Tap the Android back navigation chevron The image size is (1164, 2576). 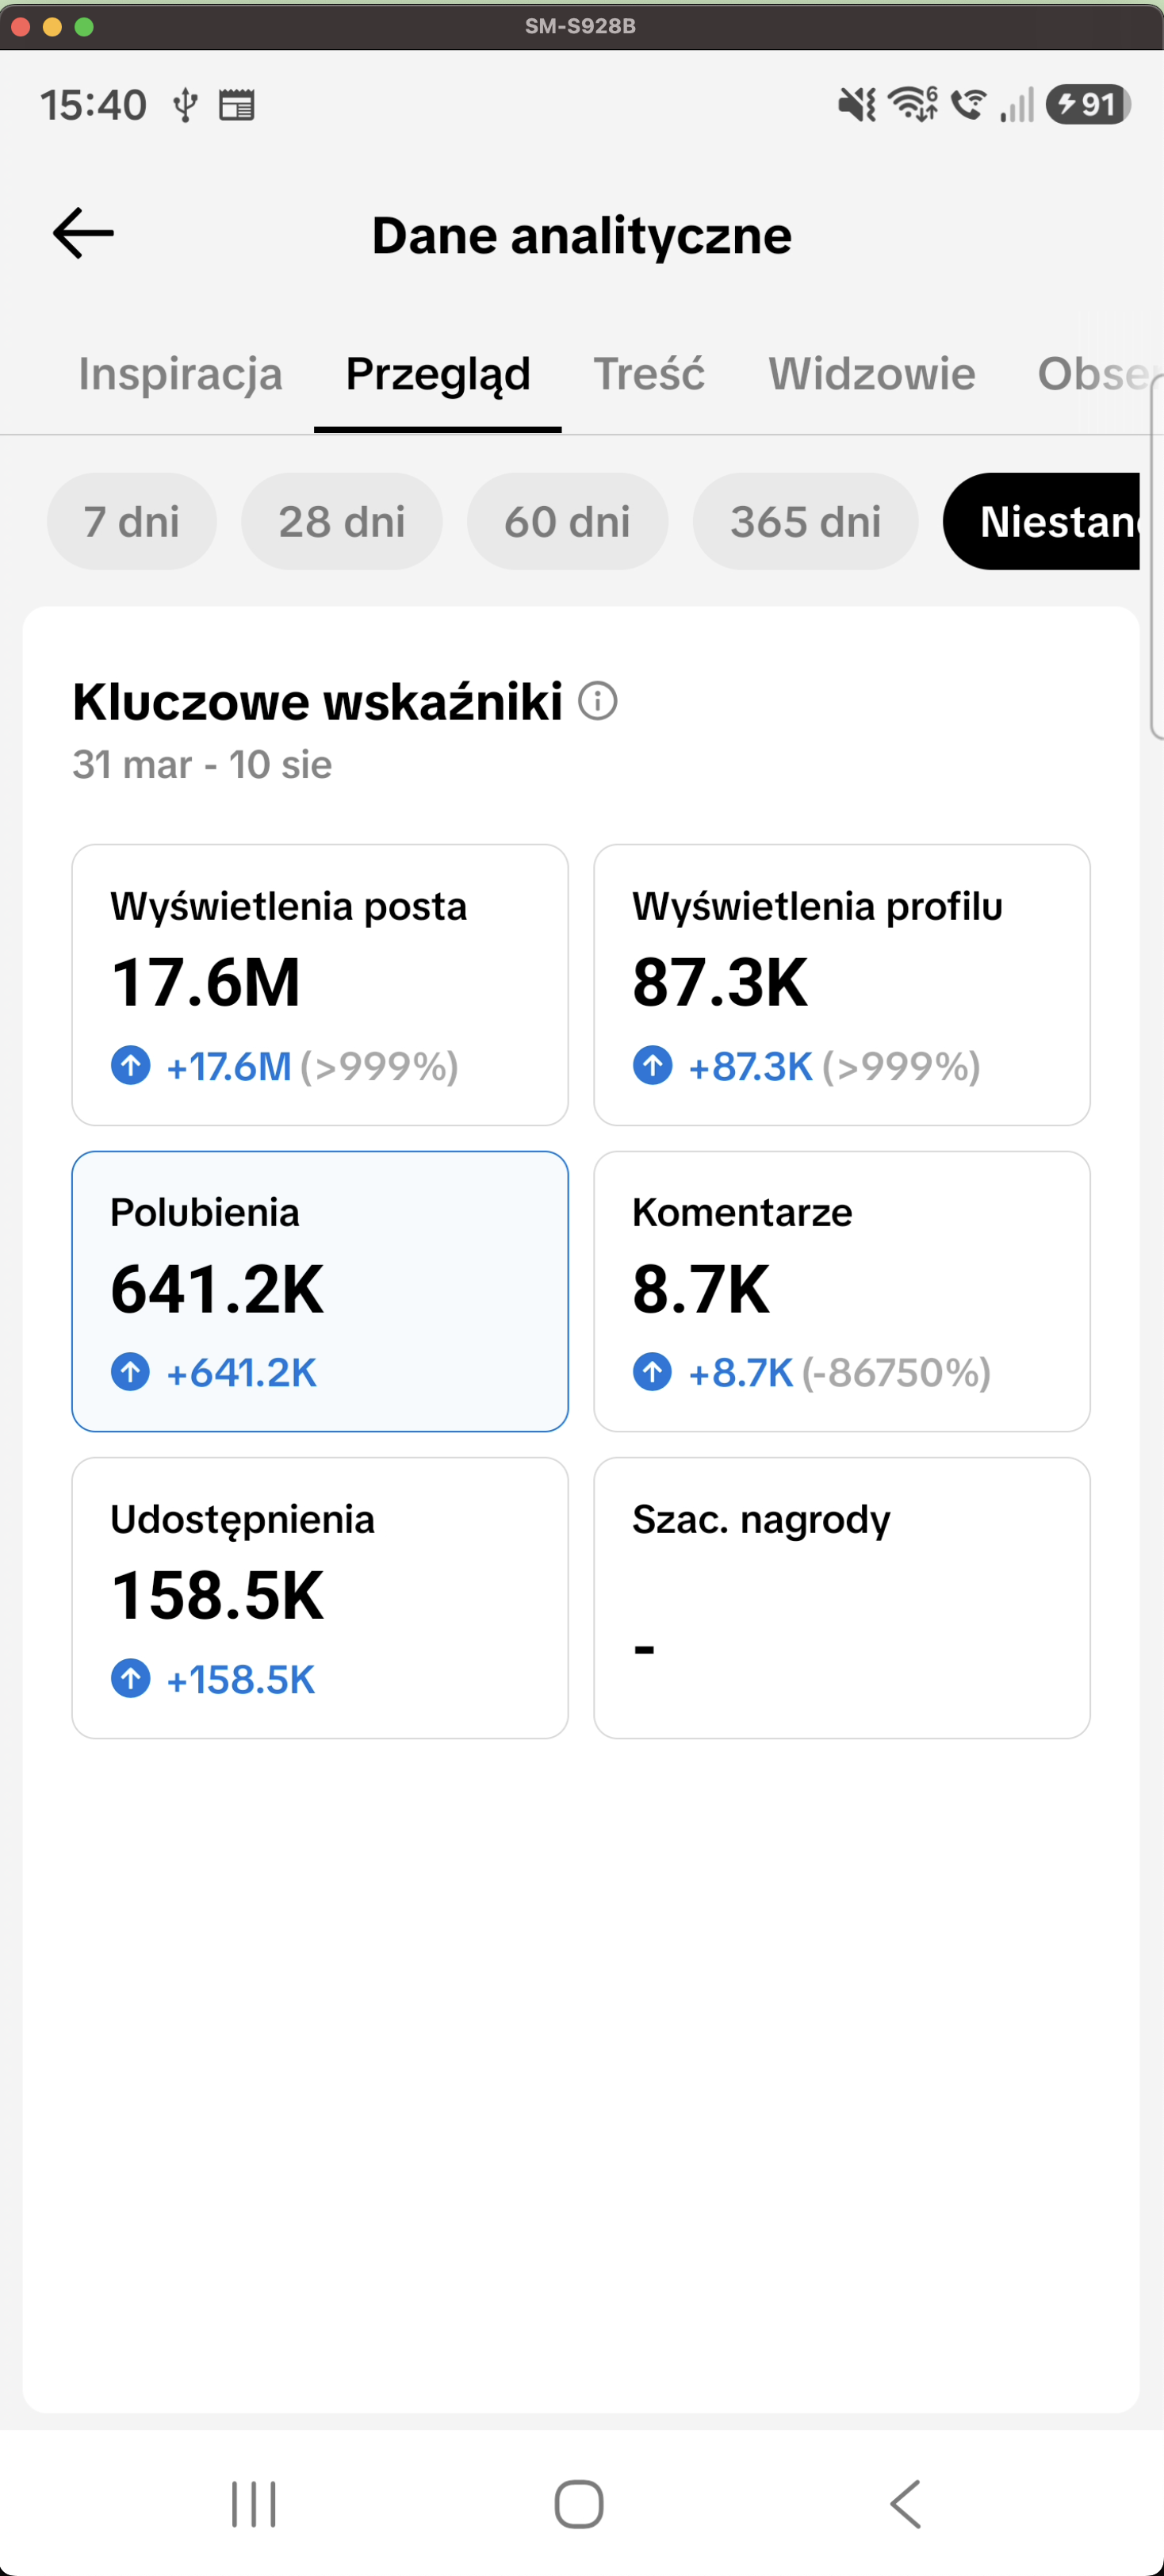[x=906, y=2505]
